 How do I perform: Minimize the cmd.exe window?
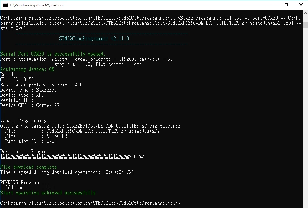coord(272,5)
